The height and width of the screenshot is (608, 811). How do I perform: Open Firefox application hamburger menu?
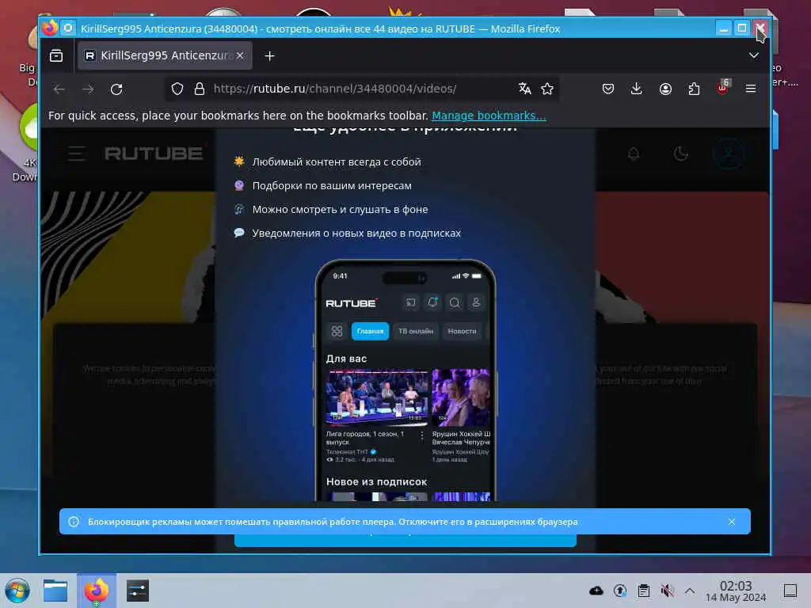pos(751,89)
